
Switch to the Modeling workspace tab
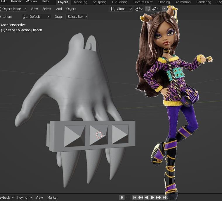click(x=81, y=2)
